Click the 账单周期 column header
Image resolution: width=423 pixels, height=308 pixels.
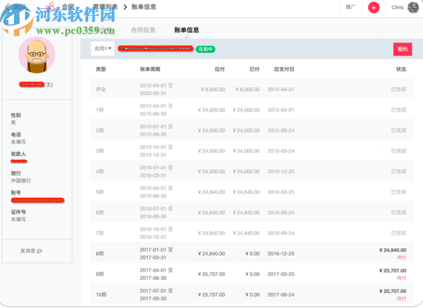[x=150, y=69]
